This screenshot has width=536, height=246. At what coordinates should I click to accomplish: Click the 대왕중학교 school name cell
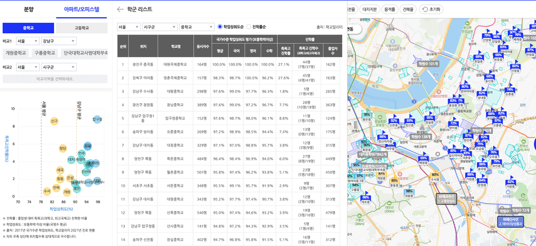(x=175, y=92)
